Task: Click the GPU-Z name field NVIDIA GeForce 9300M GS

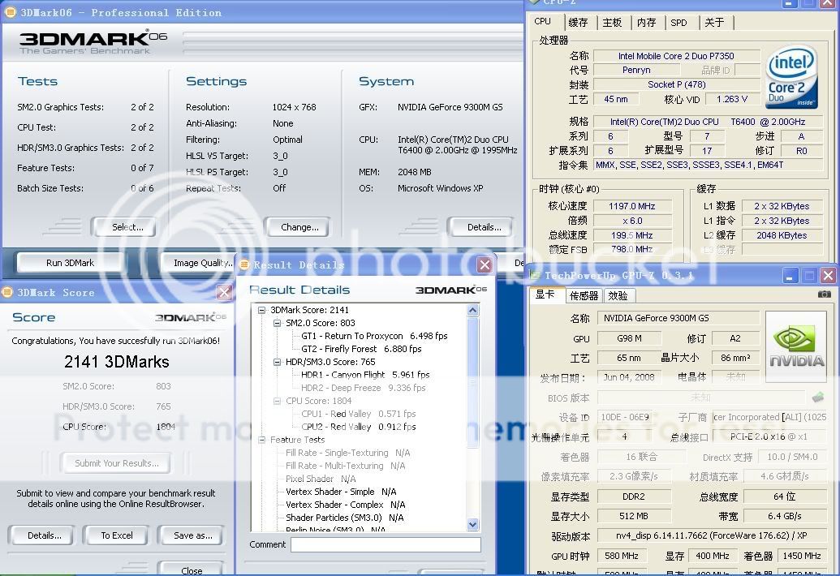Action: click(x=678, y=318)
